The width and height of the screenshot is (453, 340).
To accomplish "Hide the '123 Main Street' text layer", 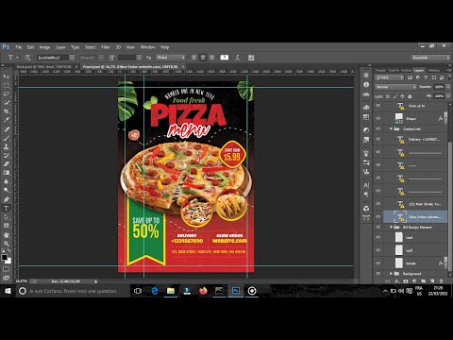I will coord(378,204).
